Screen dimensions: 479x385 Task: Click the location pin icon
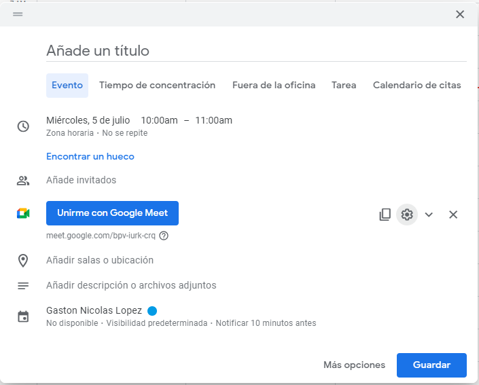[x=23, y=260]
